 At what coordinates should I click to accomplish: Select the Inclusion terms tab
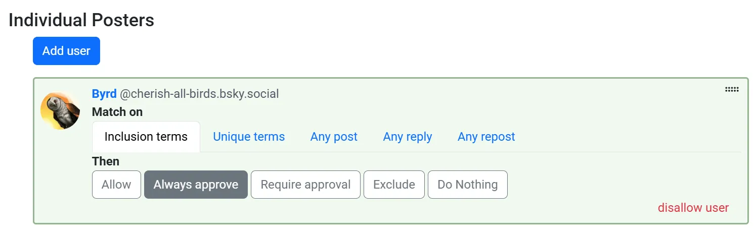click(146, 137)
